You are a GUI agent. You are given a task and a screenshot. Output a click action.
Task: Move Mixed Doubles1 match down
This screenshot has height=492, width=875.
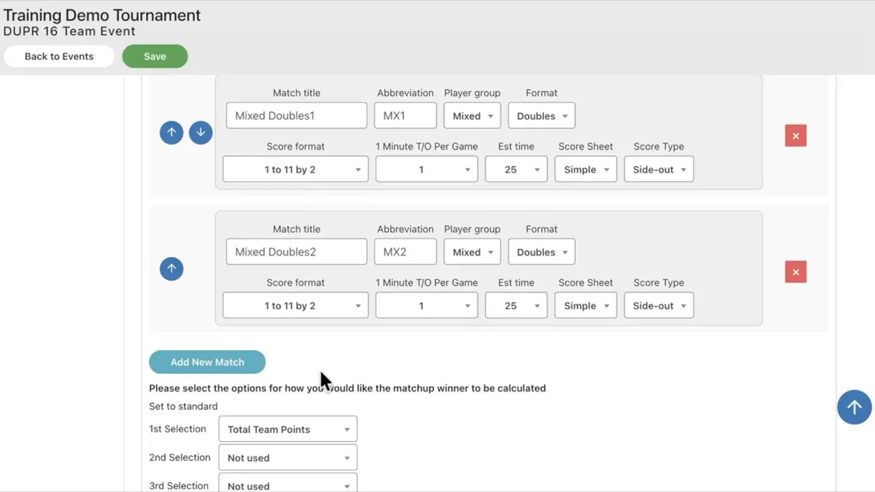(200, 133)
